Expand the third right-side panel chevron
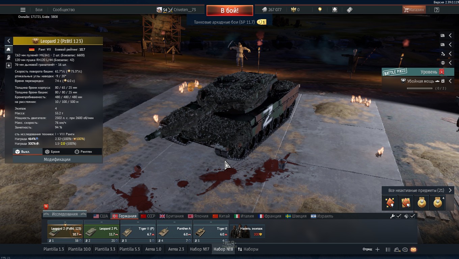Image resolution: width=459 pixels, height=259 pixels. [450, 54]
